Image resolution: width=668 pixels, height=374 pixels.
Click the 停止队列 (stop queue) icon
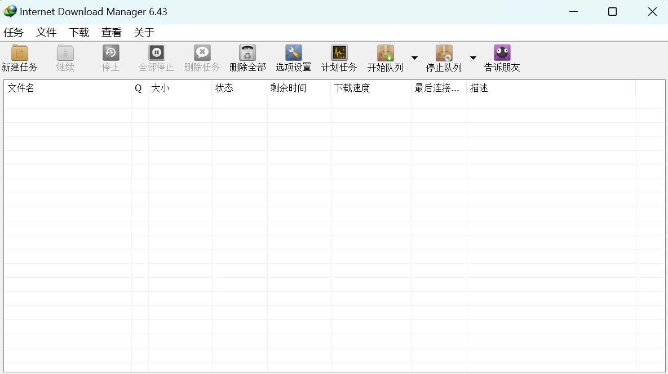click(444, 53)
